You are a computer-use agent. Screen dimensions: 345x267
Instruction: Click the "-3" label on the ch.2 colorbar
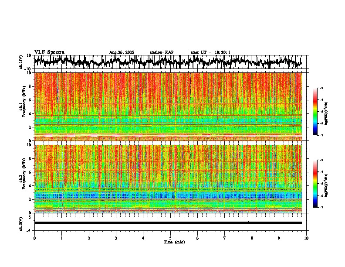tap(321, 160)
